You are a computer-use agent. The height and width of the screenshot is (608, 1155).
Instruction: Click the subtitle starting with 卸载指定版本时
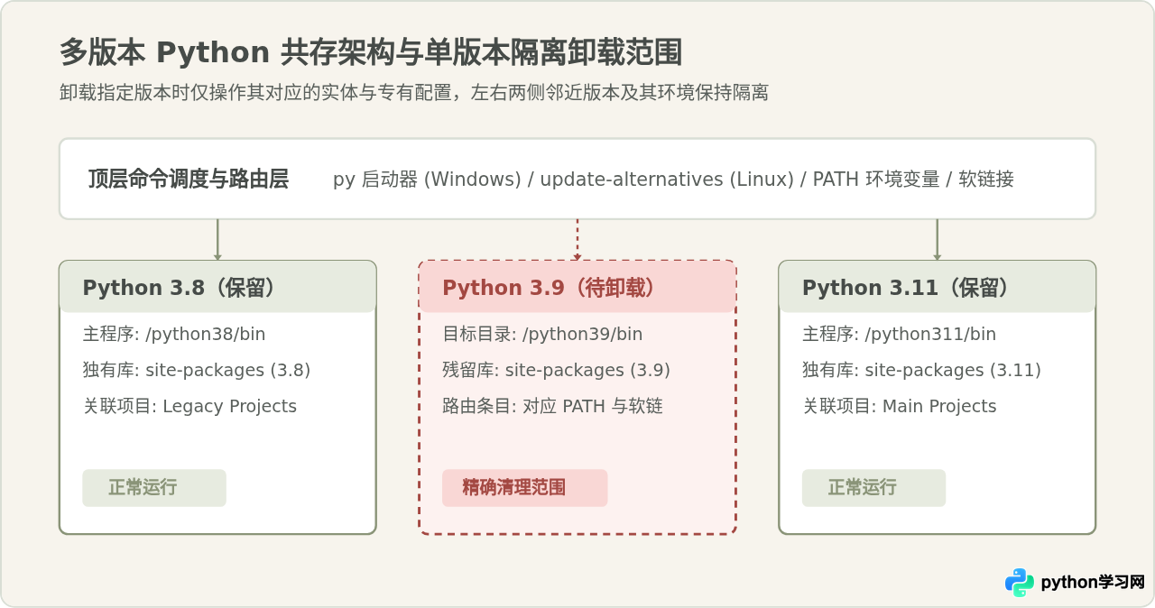[414, 93]
